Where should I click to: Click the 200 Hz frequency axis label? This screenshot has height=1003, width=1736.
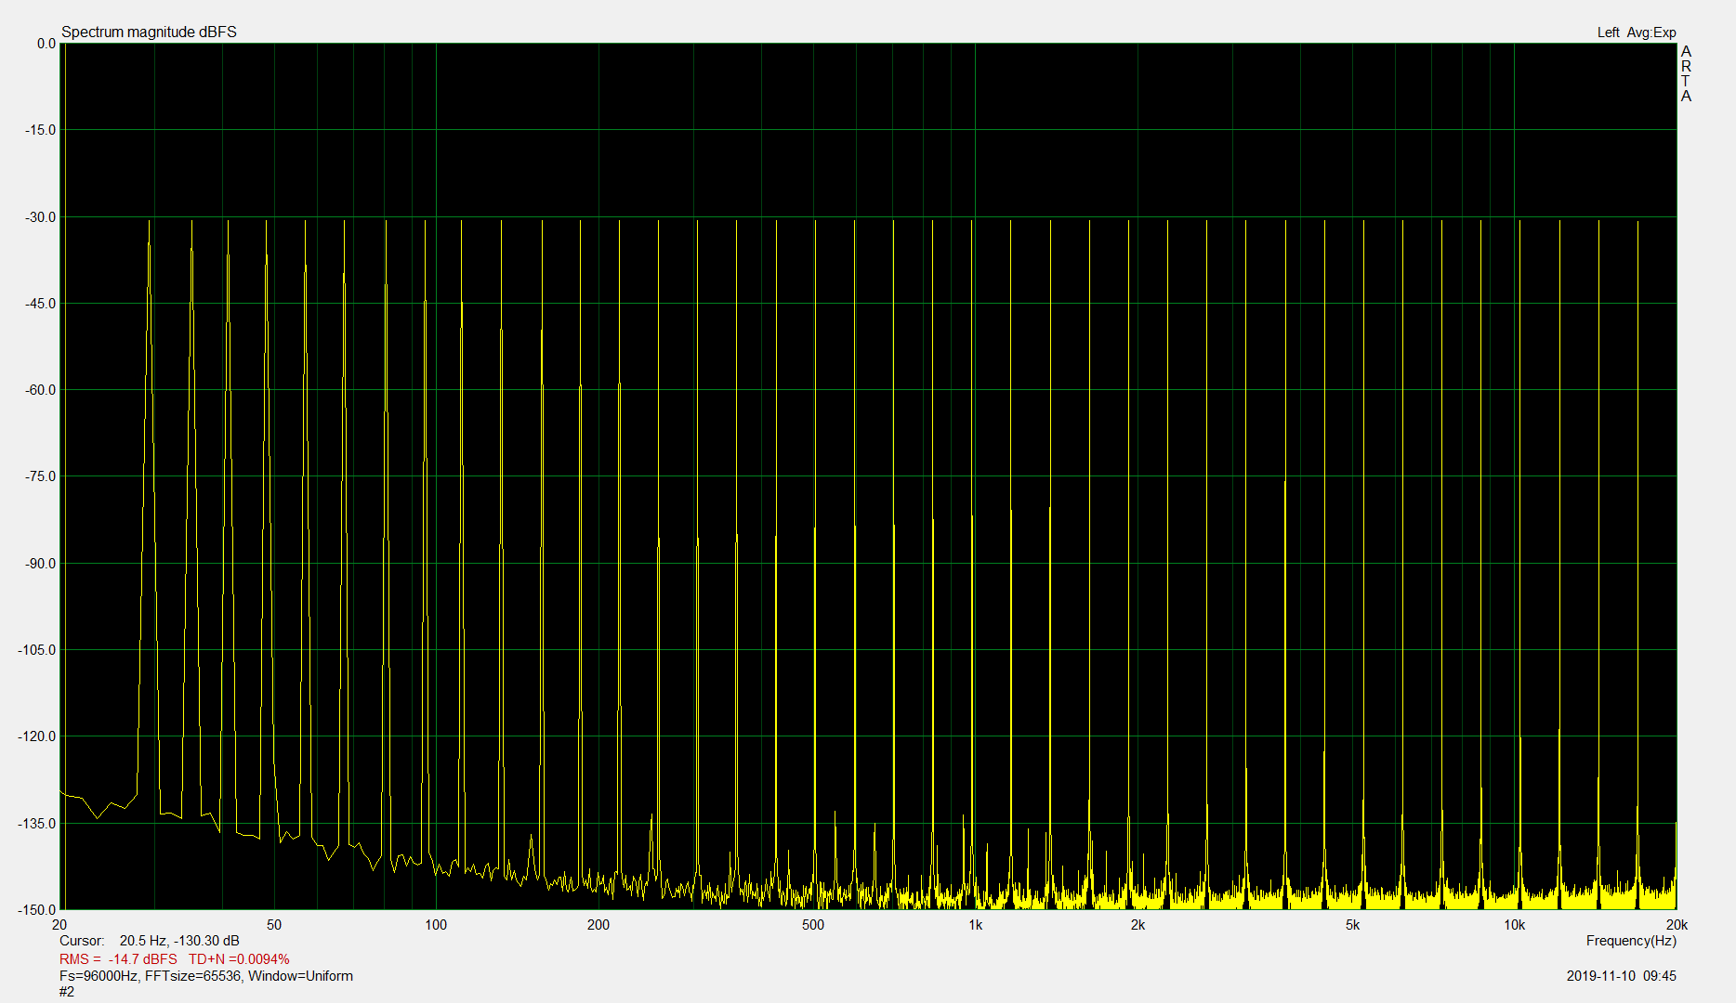click(x=598, y=925)
